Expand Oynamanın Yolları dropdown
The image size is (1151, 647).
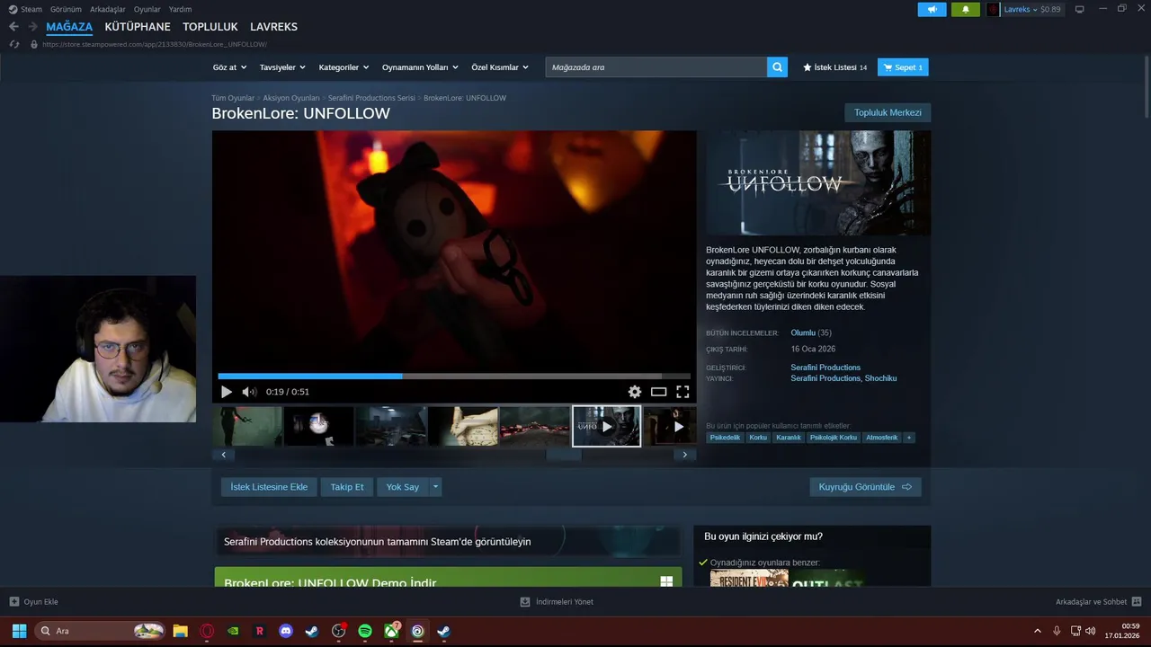420,67
